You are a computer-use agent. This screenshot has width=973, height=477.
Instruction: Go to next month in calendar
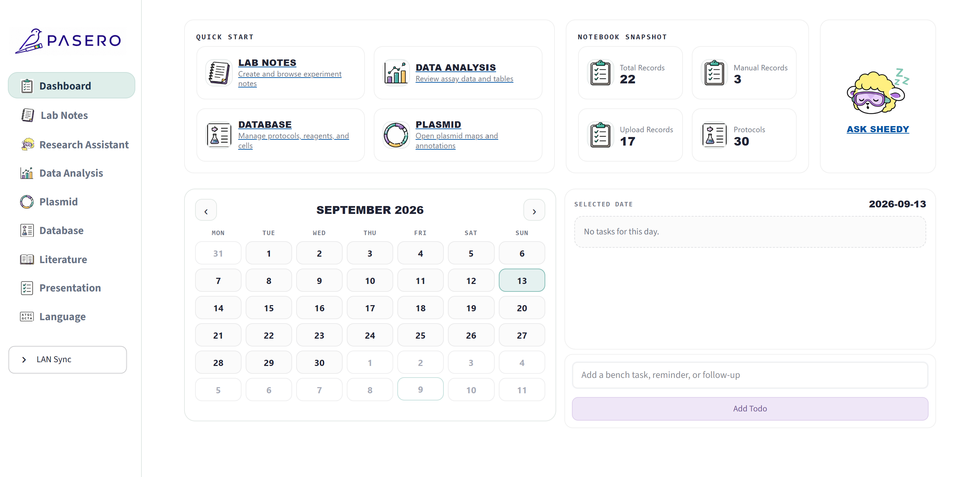534,210
